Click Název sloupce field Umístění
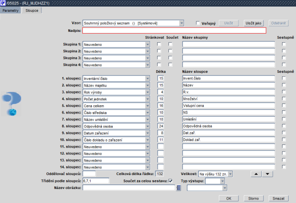 pyautogui.click(x=229, y=119)
